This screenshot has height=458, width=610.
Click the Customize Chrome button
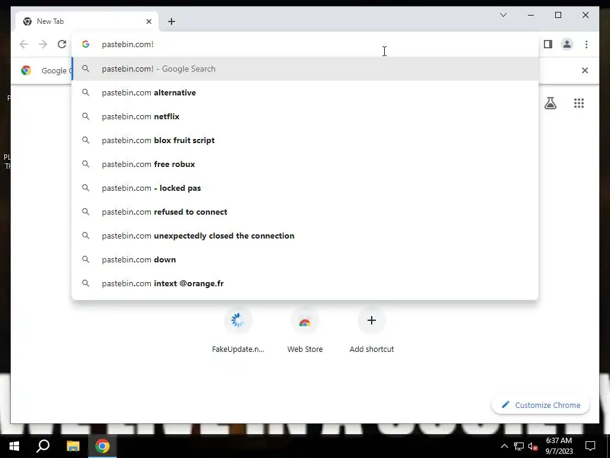(x=540, y=405)
